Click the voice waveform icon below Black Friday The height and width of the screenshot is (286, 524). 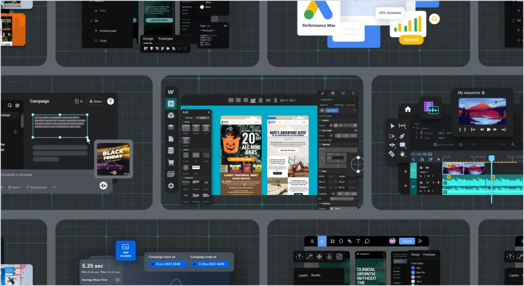click(x=103, y=186)
